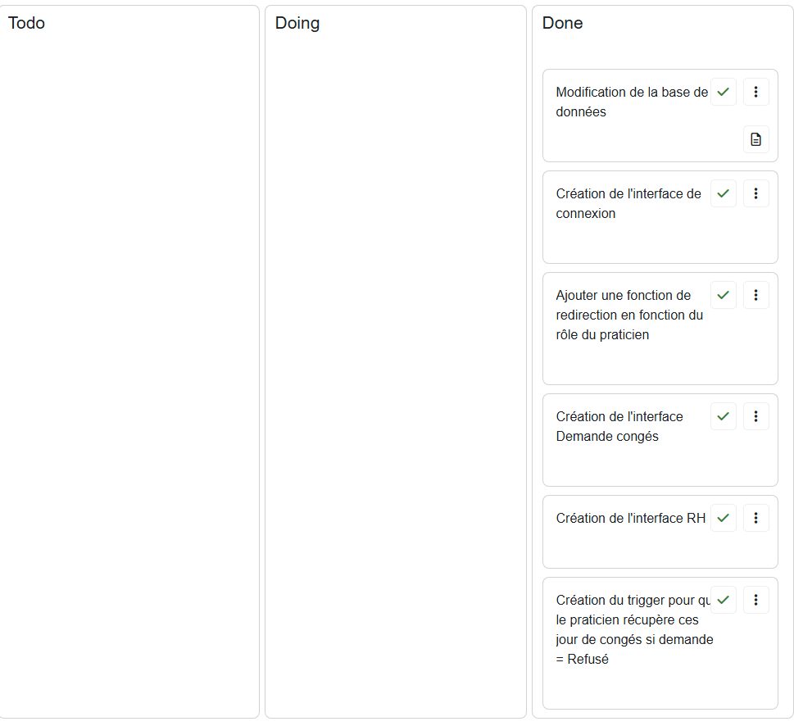Select the Doing column header
This screenshot has height=726, width=794.
coord(297,23)
